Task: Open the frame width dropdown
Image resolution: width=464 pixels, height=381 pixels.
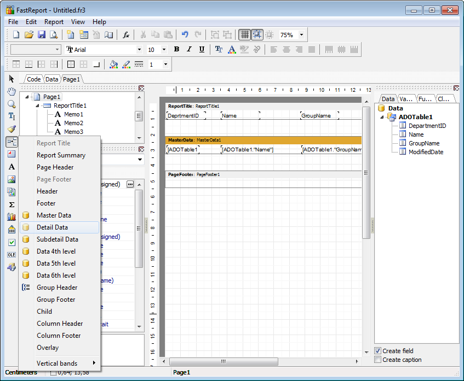Action: pyautogui.click(x=165, y=64)
